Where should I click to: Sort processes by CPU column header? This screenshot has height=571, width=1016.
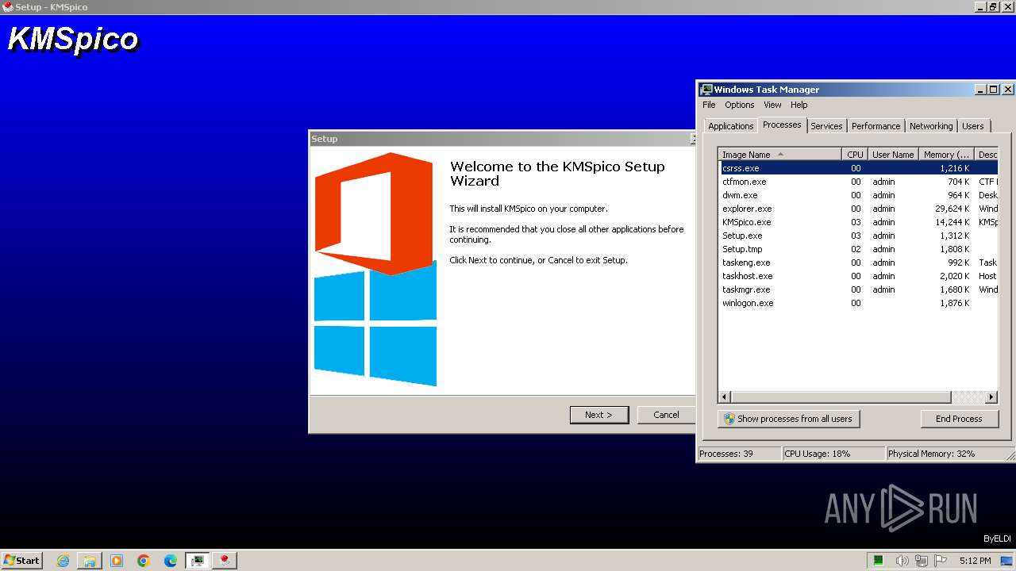pyautogui.click(x=854, y=155)
